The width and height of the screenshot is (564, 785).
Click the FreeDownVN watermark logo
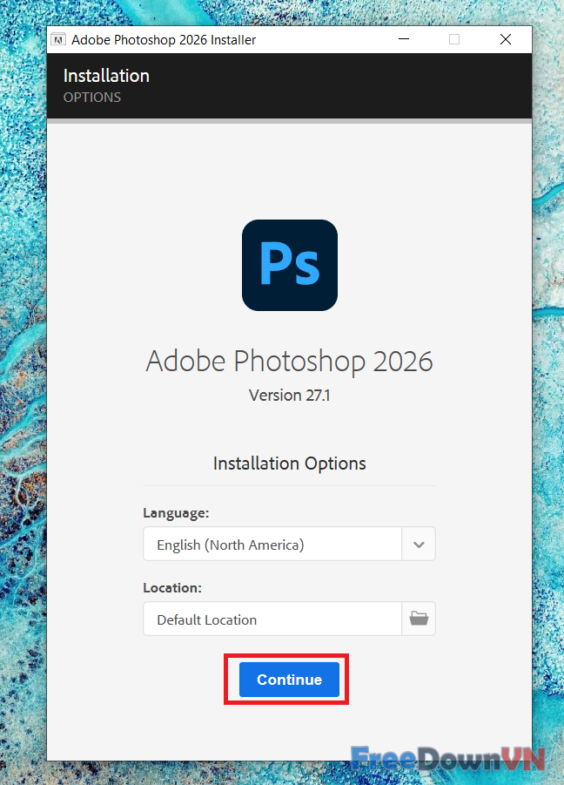(447, 757)
